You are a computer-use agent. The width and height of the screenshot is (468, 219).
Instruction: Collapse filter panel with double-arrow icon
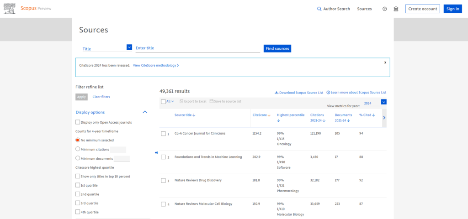(156, 152)
